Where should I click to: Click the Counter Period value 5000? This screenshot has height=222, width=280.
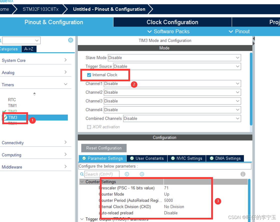click(x=168, y=201)
